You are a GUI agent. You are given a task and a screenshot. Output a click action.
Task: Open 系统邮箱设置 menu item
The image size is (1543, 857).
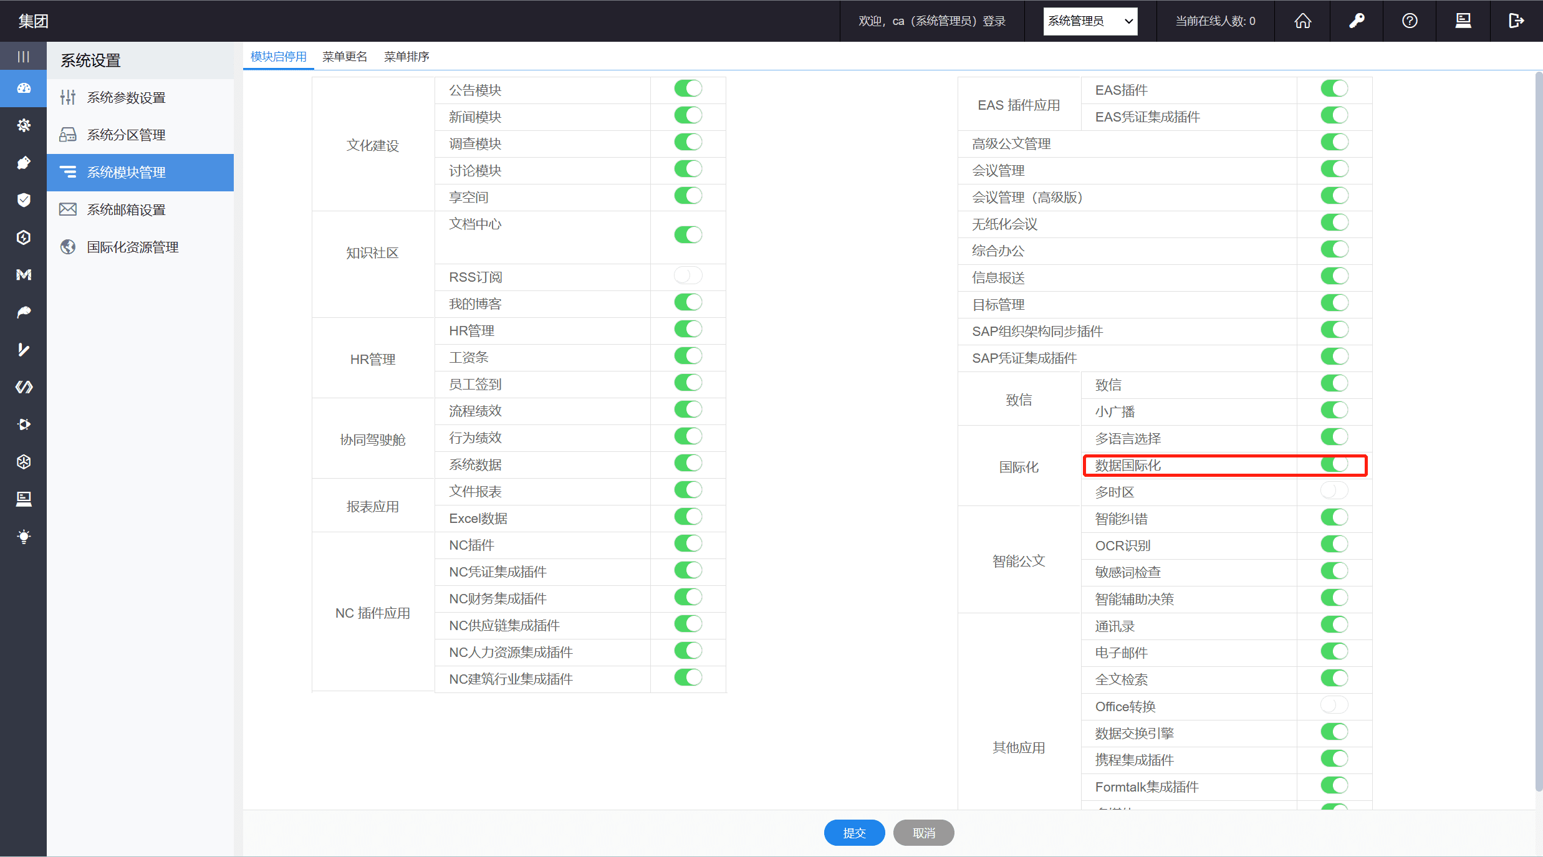click(x=140, y=209)
